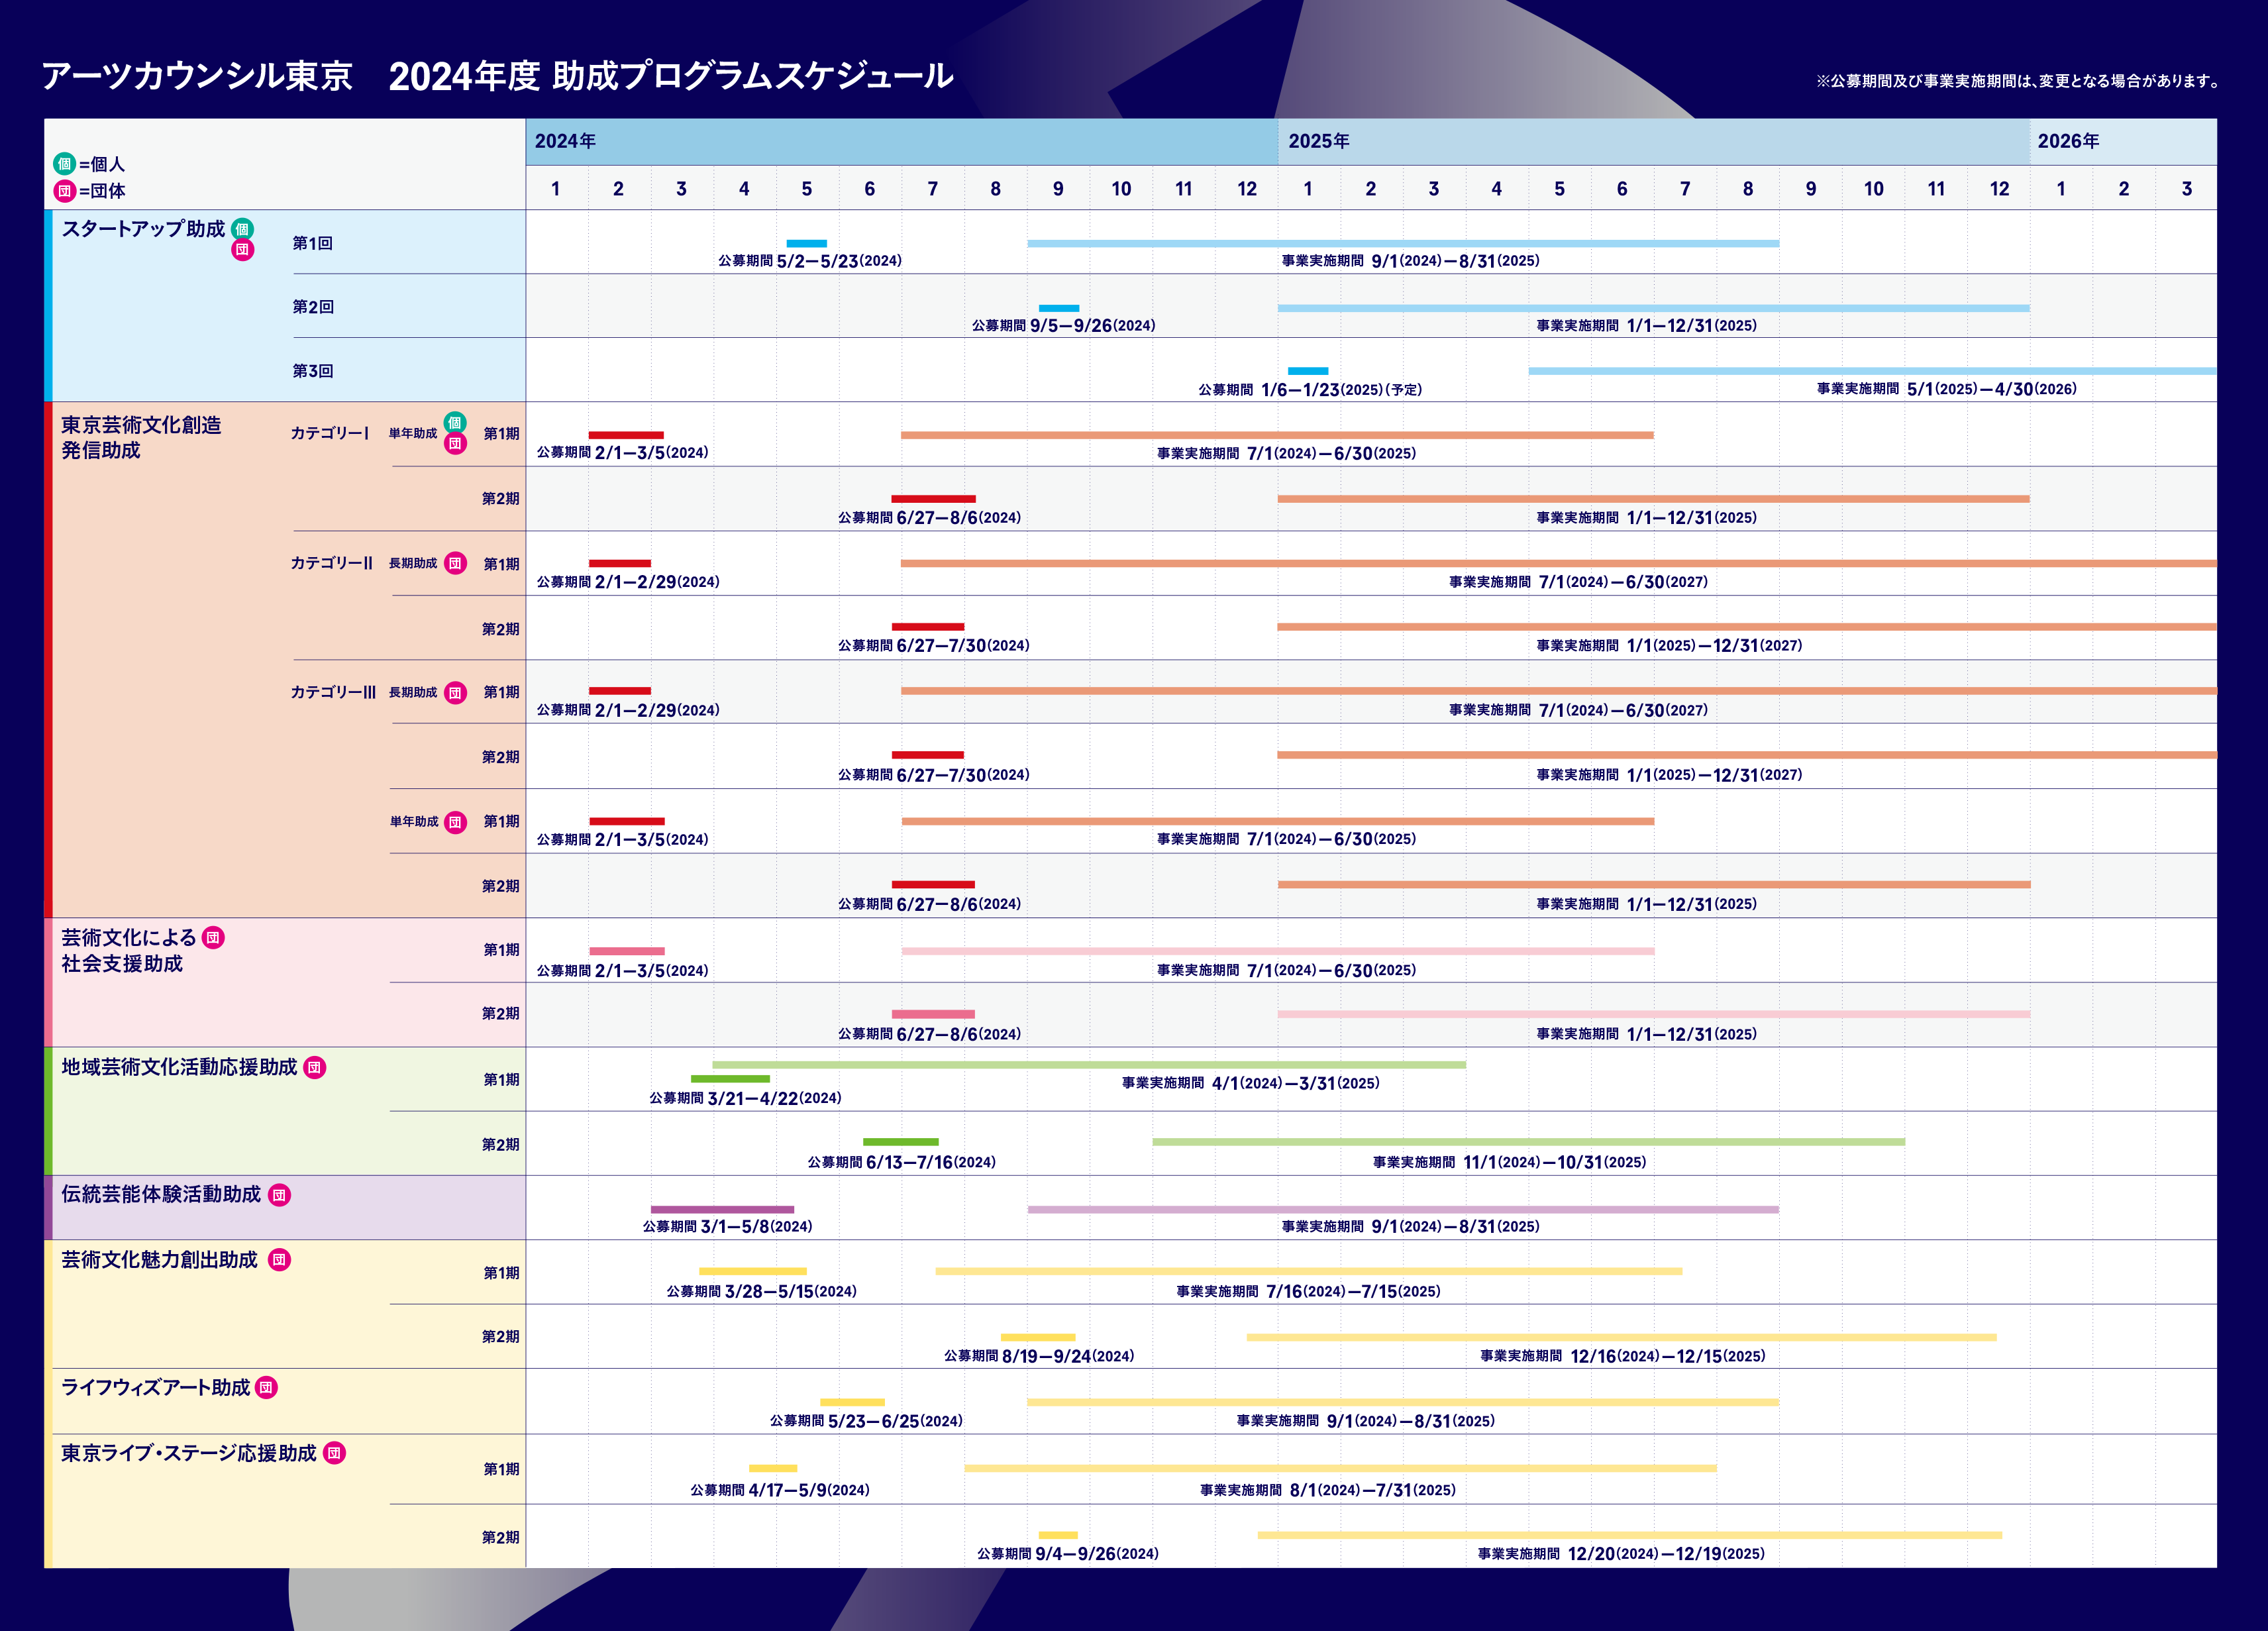This screenshot has width=2268, height=1631.
Task: Click the text 公募期間 3/21–4/22(2024)
Action: coord(745,1098)
